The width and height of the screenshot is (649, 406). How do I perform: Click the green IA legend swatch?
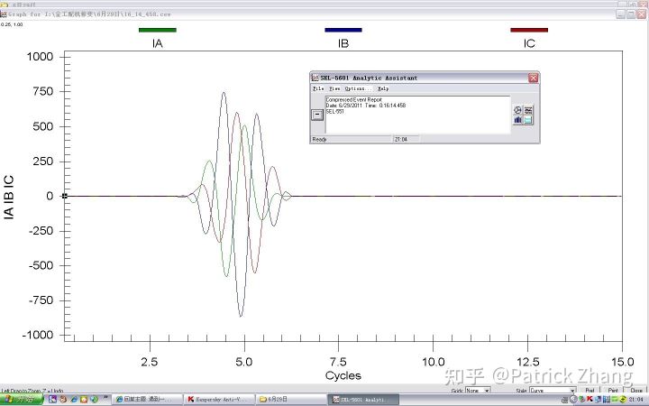(x=158, y=30)
